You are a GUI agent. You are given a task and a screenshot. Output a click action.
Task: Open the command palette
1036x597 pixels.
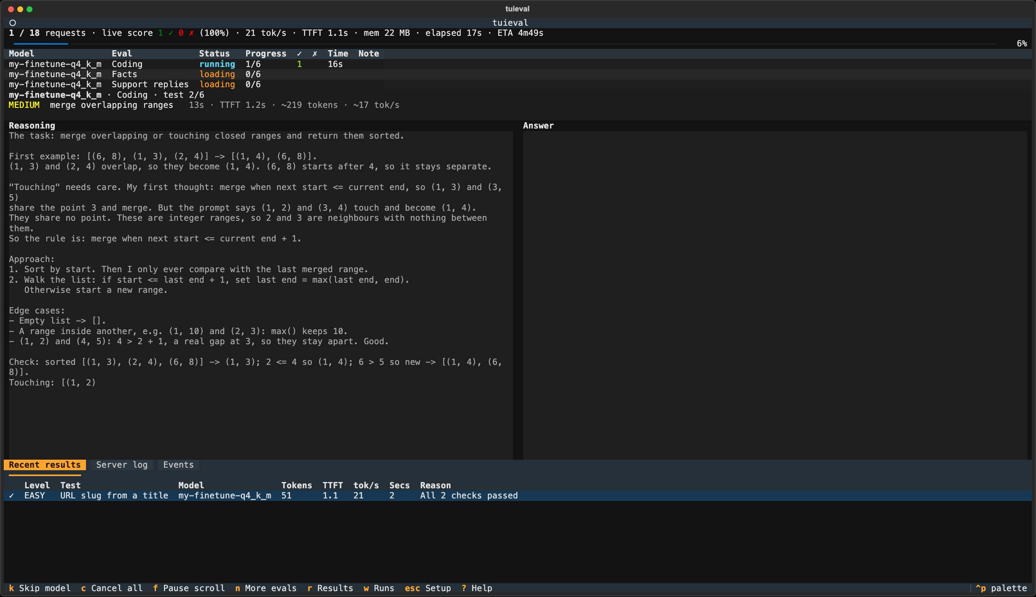click(x=1001, y=588)
